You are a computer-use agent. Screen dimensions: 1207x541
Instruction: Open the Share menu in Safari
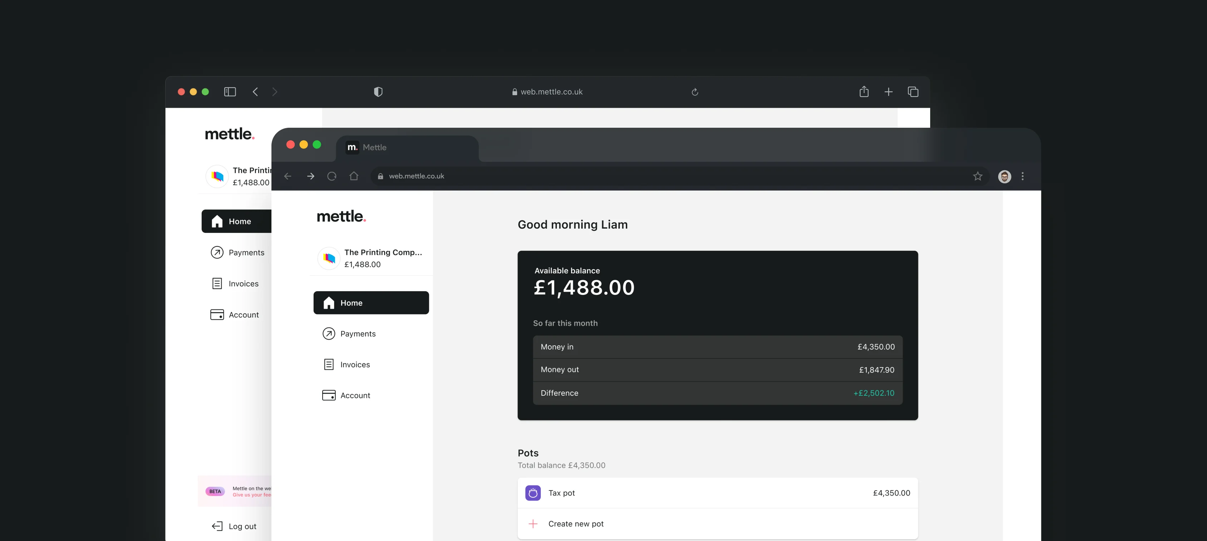tap(864, 91)
